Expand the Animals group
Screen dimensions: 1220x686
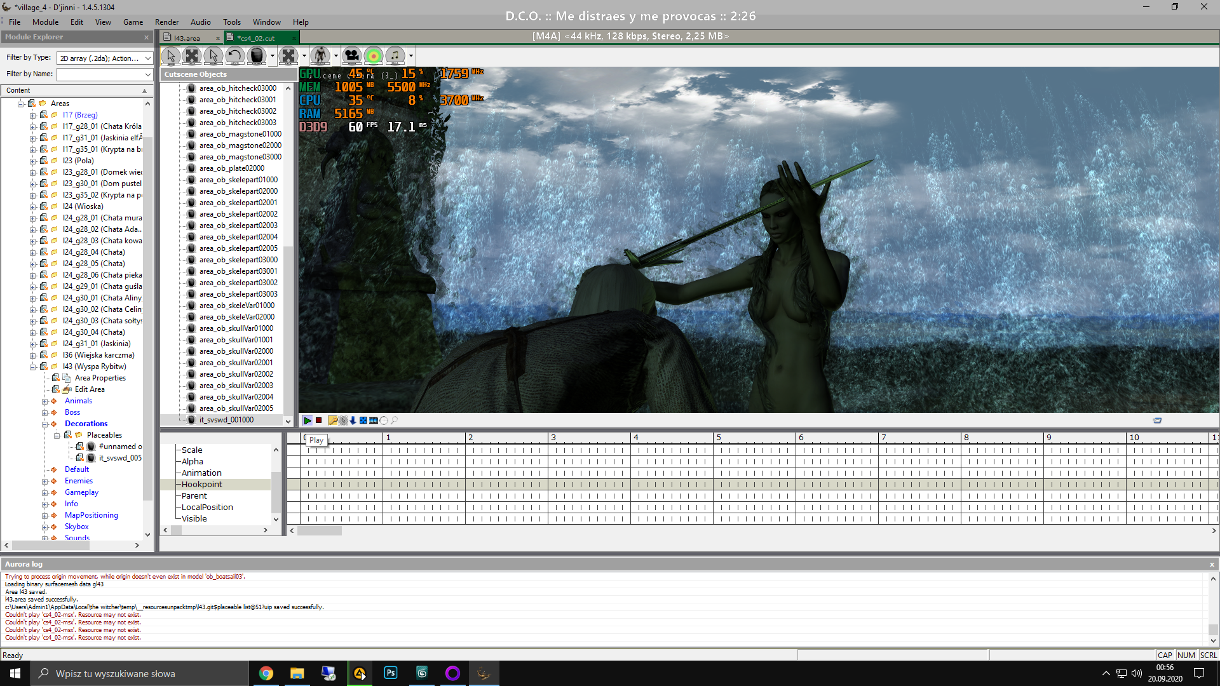tap(44, 401)
